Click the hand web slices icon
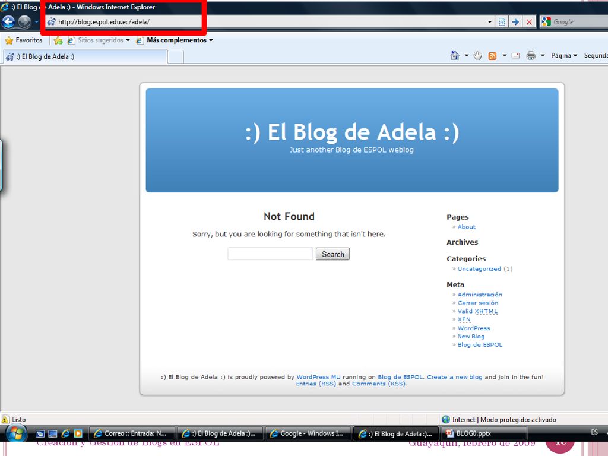The width and height of the screenshot is (608, 456). tap(477, 55)
